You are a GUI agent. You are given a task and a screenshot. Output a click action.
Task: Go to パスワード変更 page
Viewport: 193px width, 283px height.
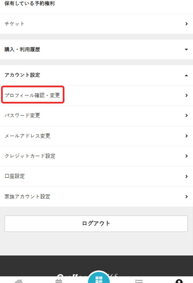[96, 116]
